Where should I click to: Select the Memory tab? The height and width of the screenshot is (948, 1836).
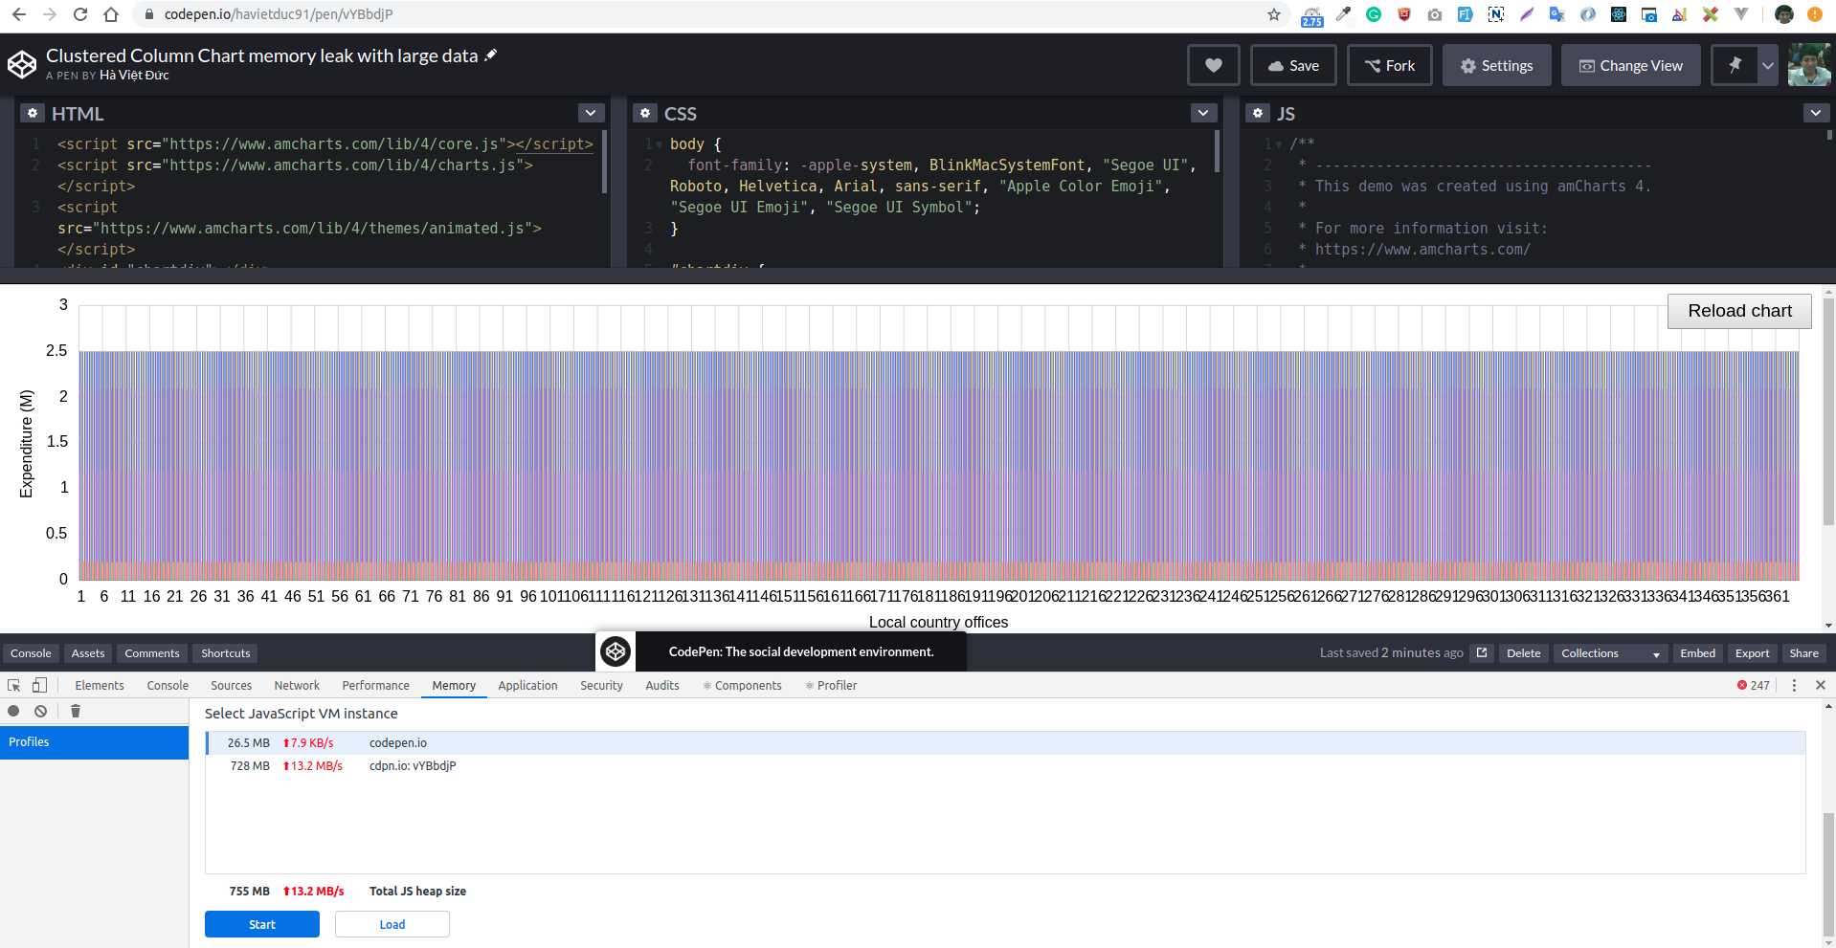(454, 685)
